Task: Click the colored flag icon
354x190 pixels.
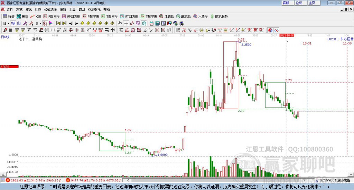Action: click(x=51, y=23)
